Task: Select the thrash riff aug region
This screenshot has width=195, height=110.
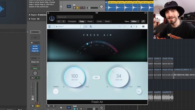Action: pos(168,62)
